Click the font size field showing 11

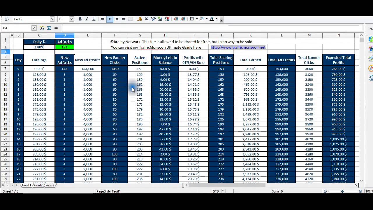tap(63, 19)
